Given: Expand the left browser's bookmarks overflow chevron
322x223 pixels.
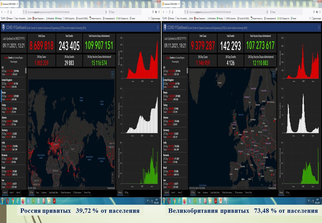Looking at the screenshot, I should pos(149,19).
